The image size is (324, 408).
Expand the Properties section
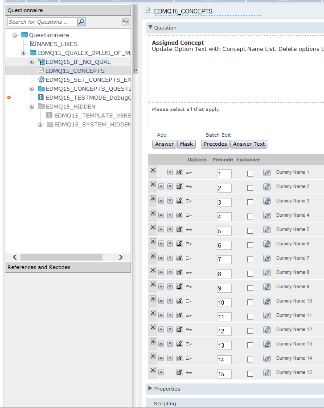150,388
